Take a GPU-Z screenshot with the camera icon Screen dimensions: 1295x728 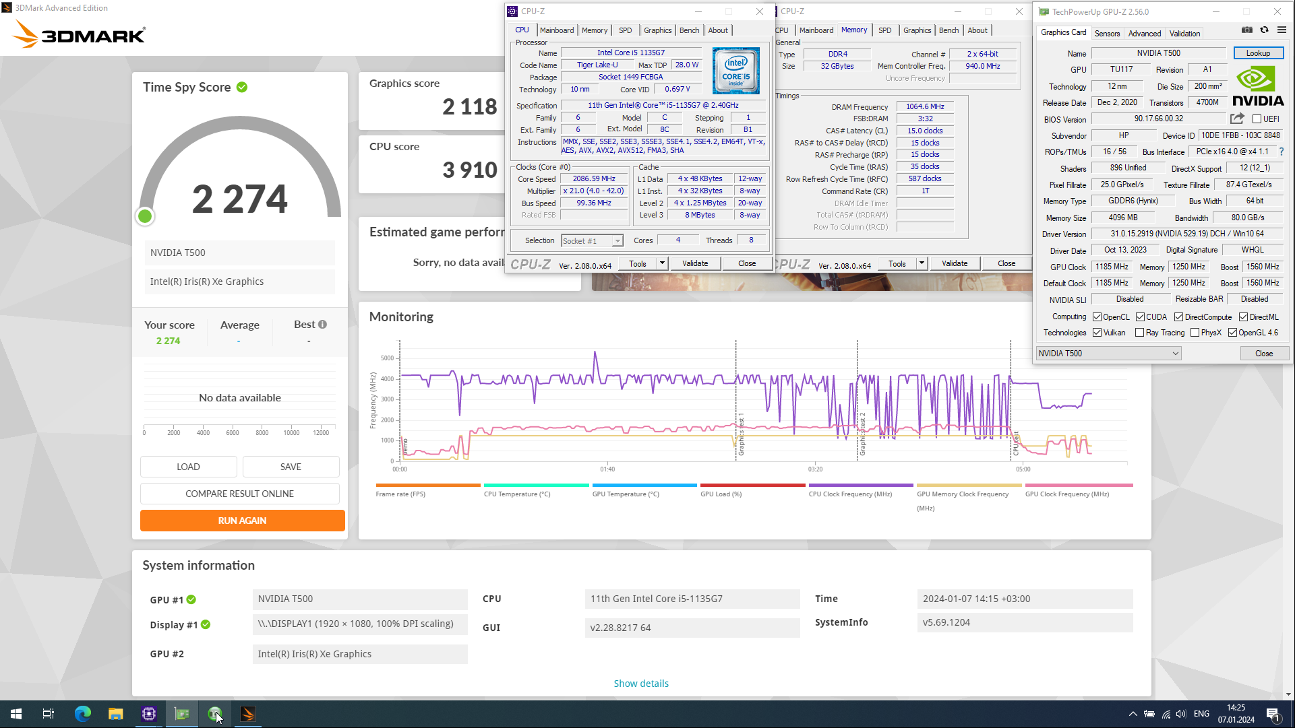(x=1247, y=30)
